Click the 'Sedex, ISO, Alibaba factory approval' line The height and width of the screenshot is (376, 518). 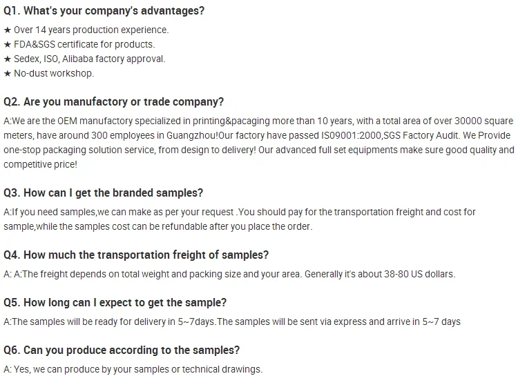tap(90, 59)
